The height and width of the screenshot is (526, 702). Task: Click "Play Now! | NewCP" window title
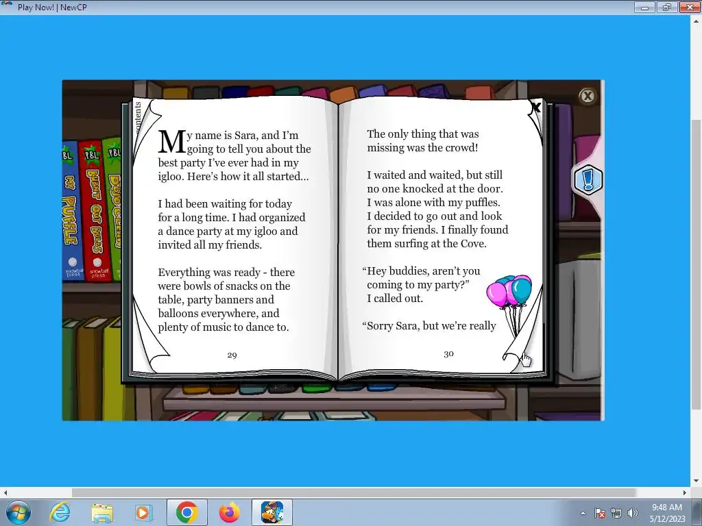[x=52, y=7]
